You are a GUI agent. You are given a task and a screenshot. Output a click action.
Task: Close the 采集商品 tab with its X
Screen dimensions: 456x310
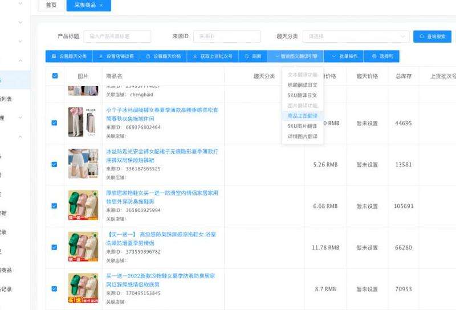tap(101, 5)
